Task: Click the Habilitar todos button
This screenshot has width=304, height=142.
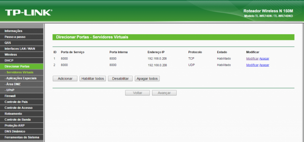Action: (93, 79)
